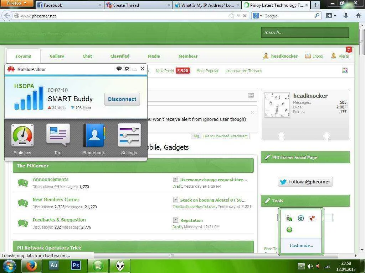Click Mobile Partner gear icon in title bar
This screenshot has height=273, width=365.
(x=127, y=69)
